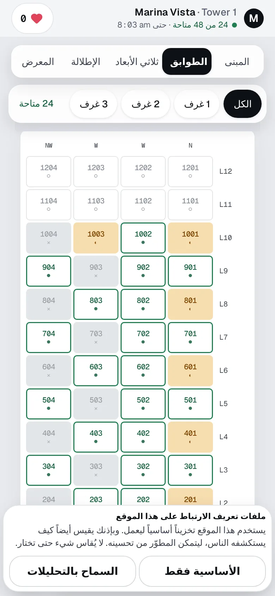
Task: Open the favorites heart counter
Action: 32,18
